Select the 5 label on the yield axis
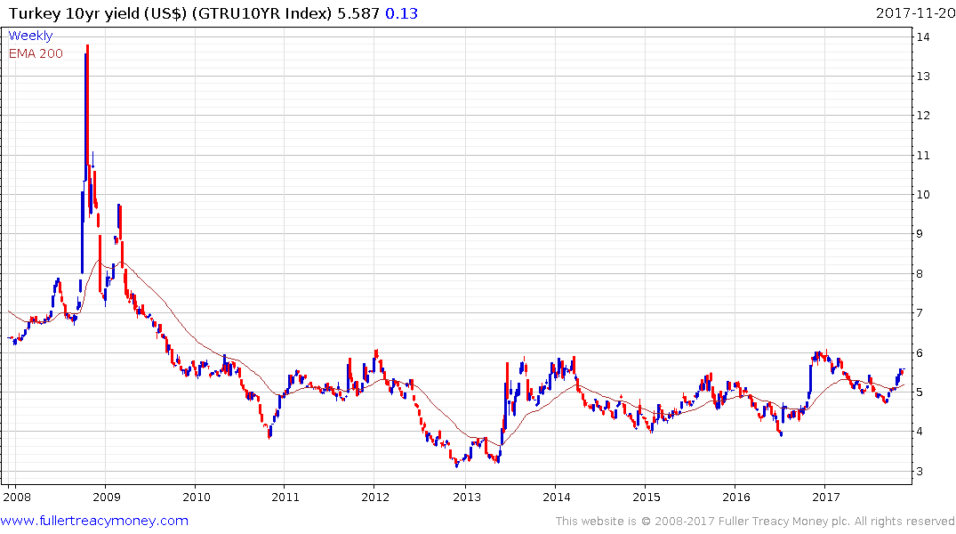956x534 pixels. coord(920,392)
